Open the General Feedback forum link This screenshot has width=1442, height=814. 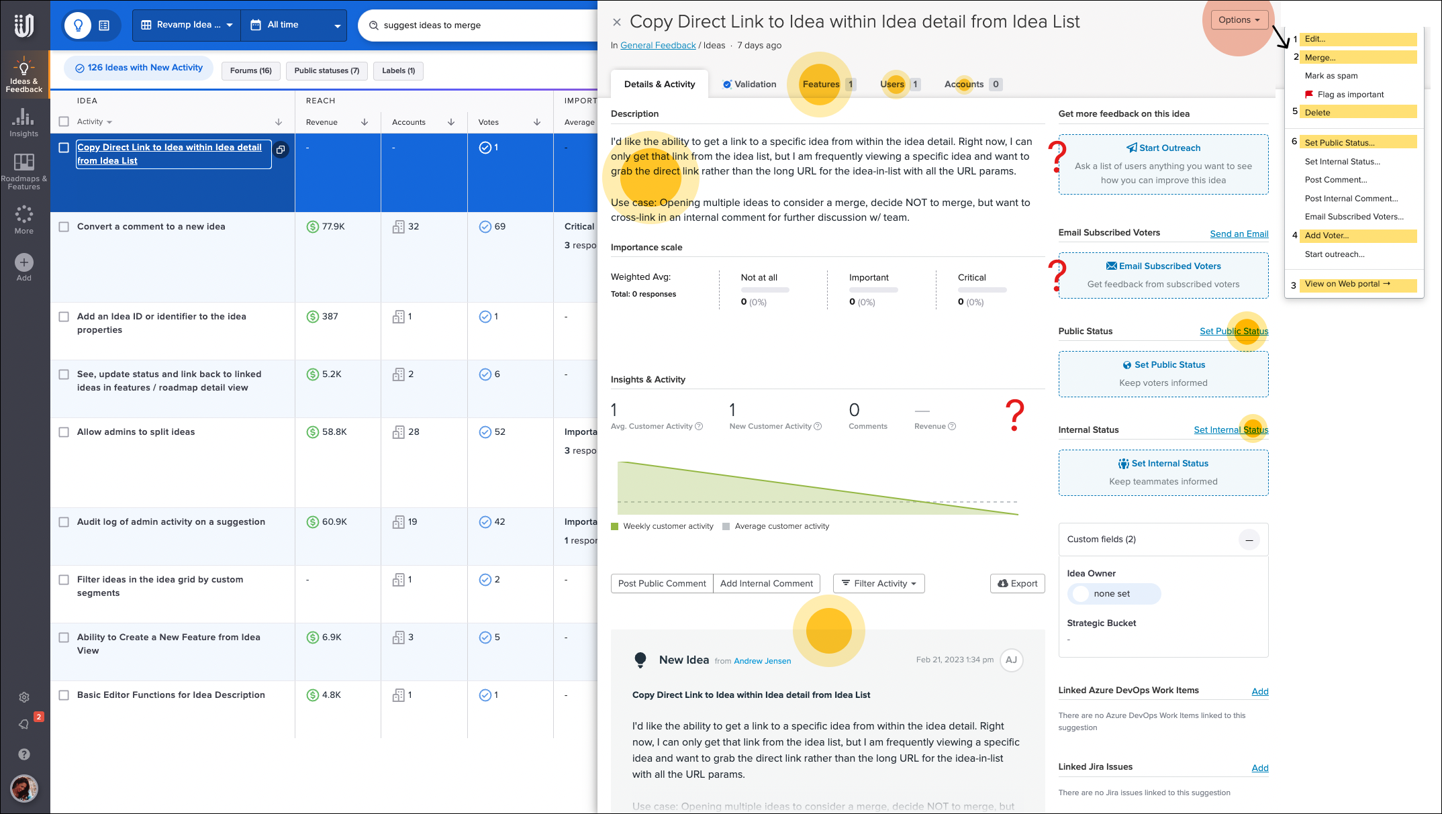click(x=658, y=46)
